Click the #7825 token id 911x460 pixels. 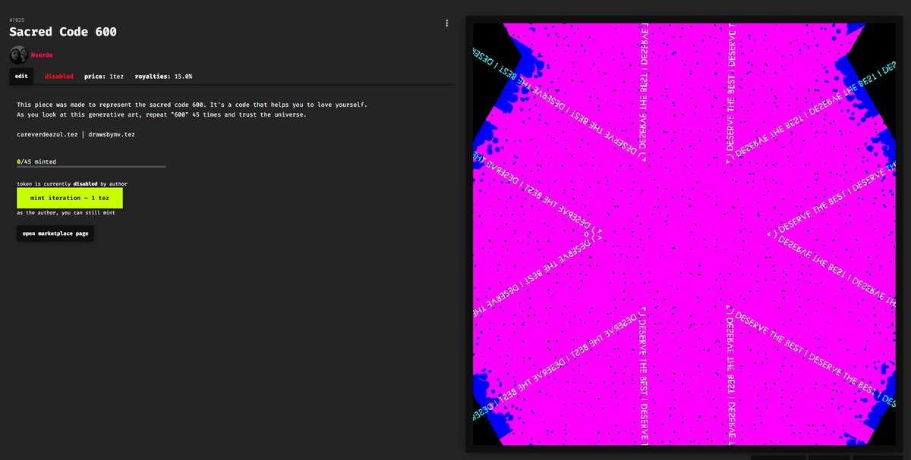click(x=17, y=19)
